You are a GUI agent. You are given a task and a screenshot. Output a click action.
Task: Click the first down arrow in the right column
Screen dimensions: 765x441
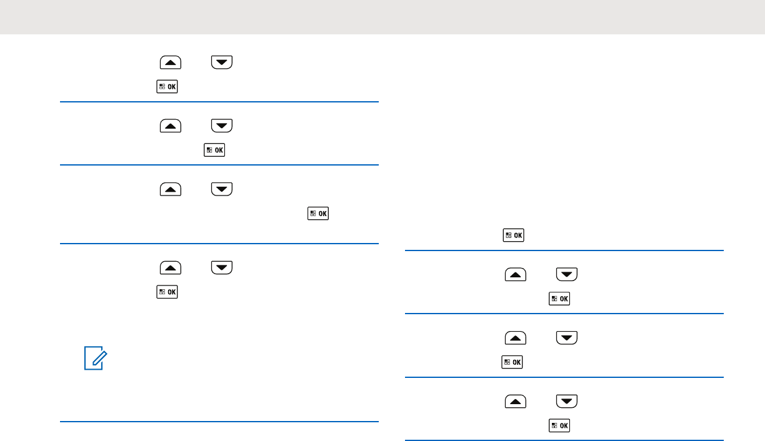[567, 274]
